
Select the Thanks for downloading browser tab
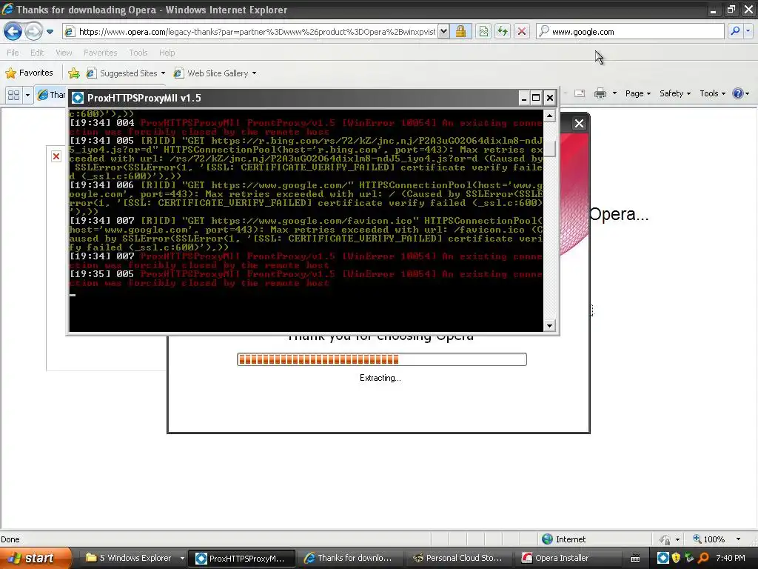[x=51, y=95]
